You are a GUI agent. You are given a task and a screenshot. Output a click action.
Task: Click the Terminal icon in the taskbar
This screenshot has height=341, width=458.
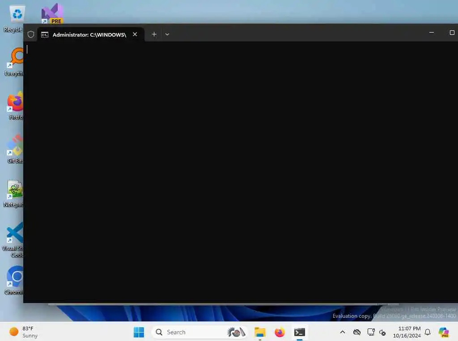pos(299,332)
